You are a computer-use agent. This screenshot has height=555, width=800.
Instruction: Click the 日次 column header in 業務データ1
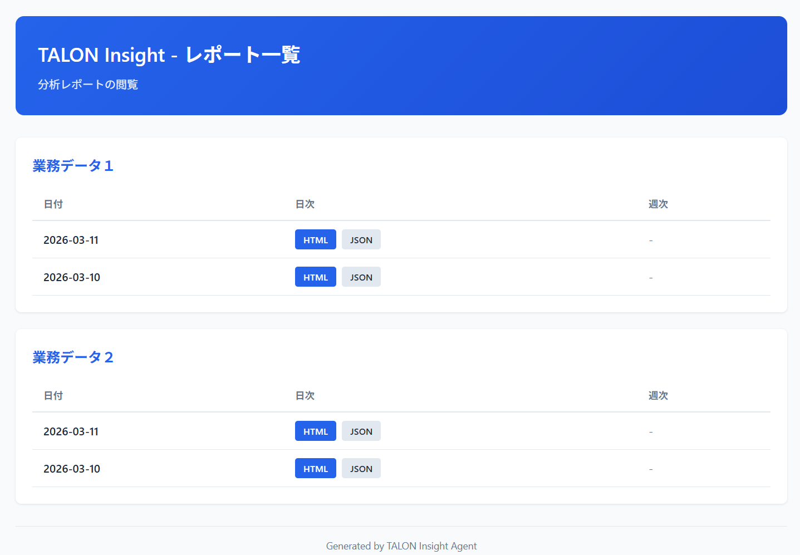pos(305,204)
